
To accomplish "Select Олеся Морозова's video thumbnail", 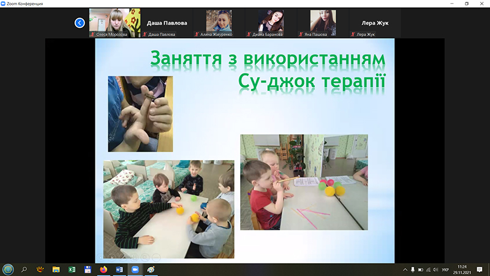I will (x=115, y=23).
